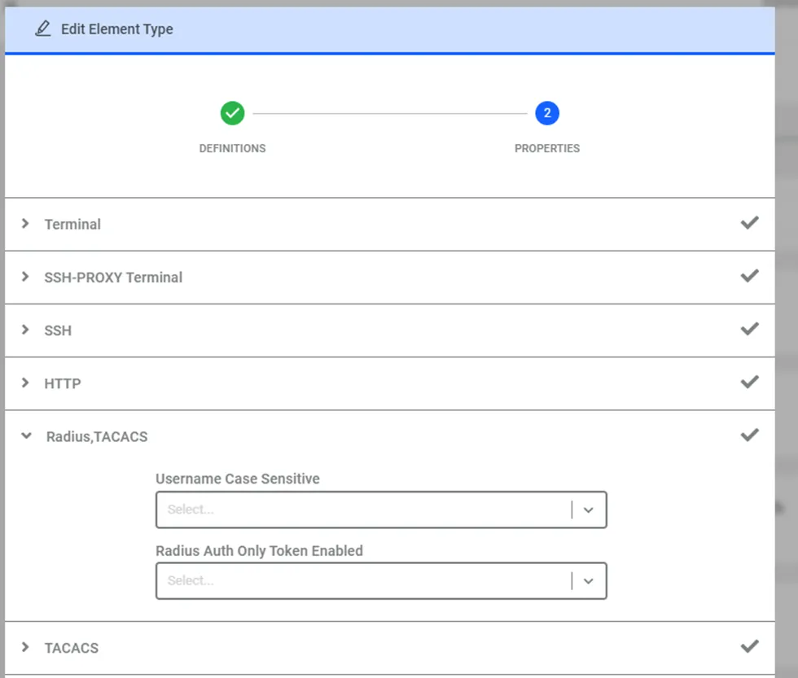Viewport: 798px width, 678px height.
Task: Click Radius Auth Only Token Enabled select field
Action: point(381,581)
